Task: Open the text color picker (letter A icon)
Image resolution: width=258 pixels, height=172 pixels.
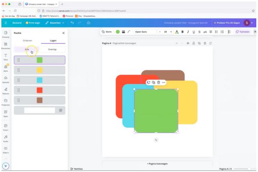Action: coord(177,32)
